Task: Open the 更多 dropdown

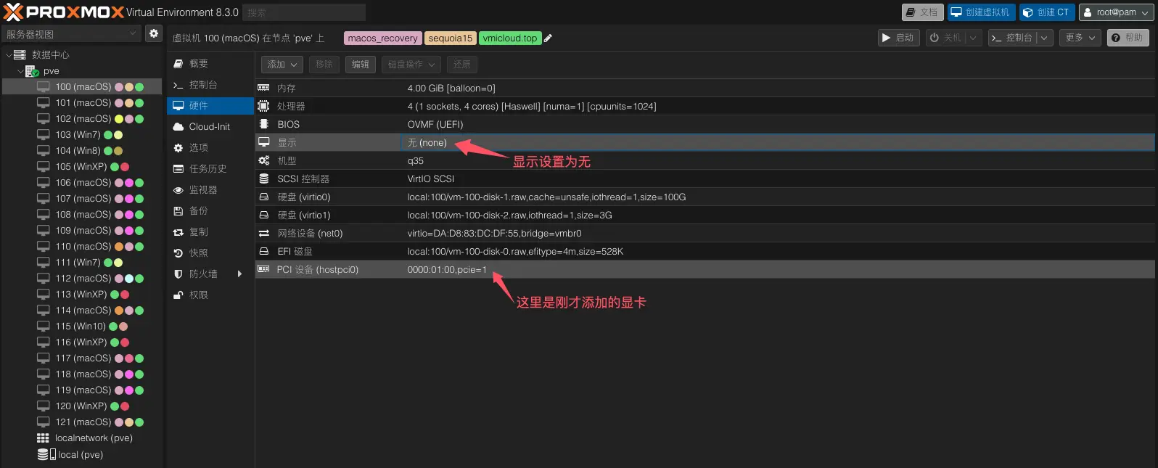Action: pyautogui.click(x=1080, y=38)
